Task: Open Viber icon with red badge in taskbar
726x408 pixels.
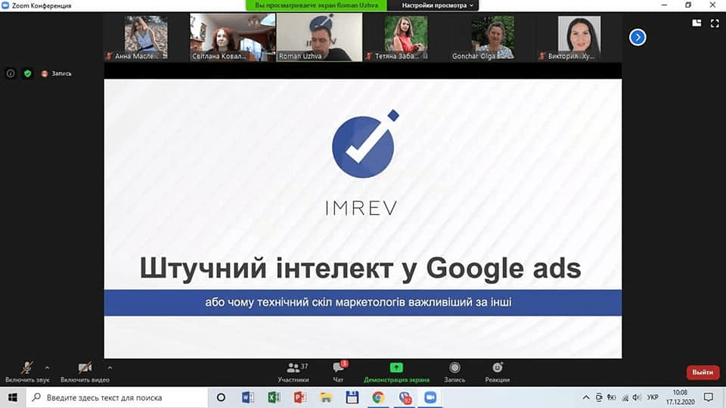Action: tap(405, 398)
